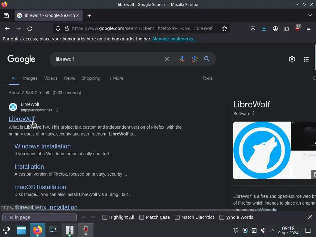Go to Google homepage logo
This screenshot has width=316, height=237.
pyautogui.click(x=21, y=59)
